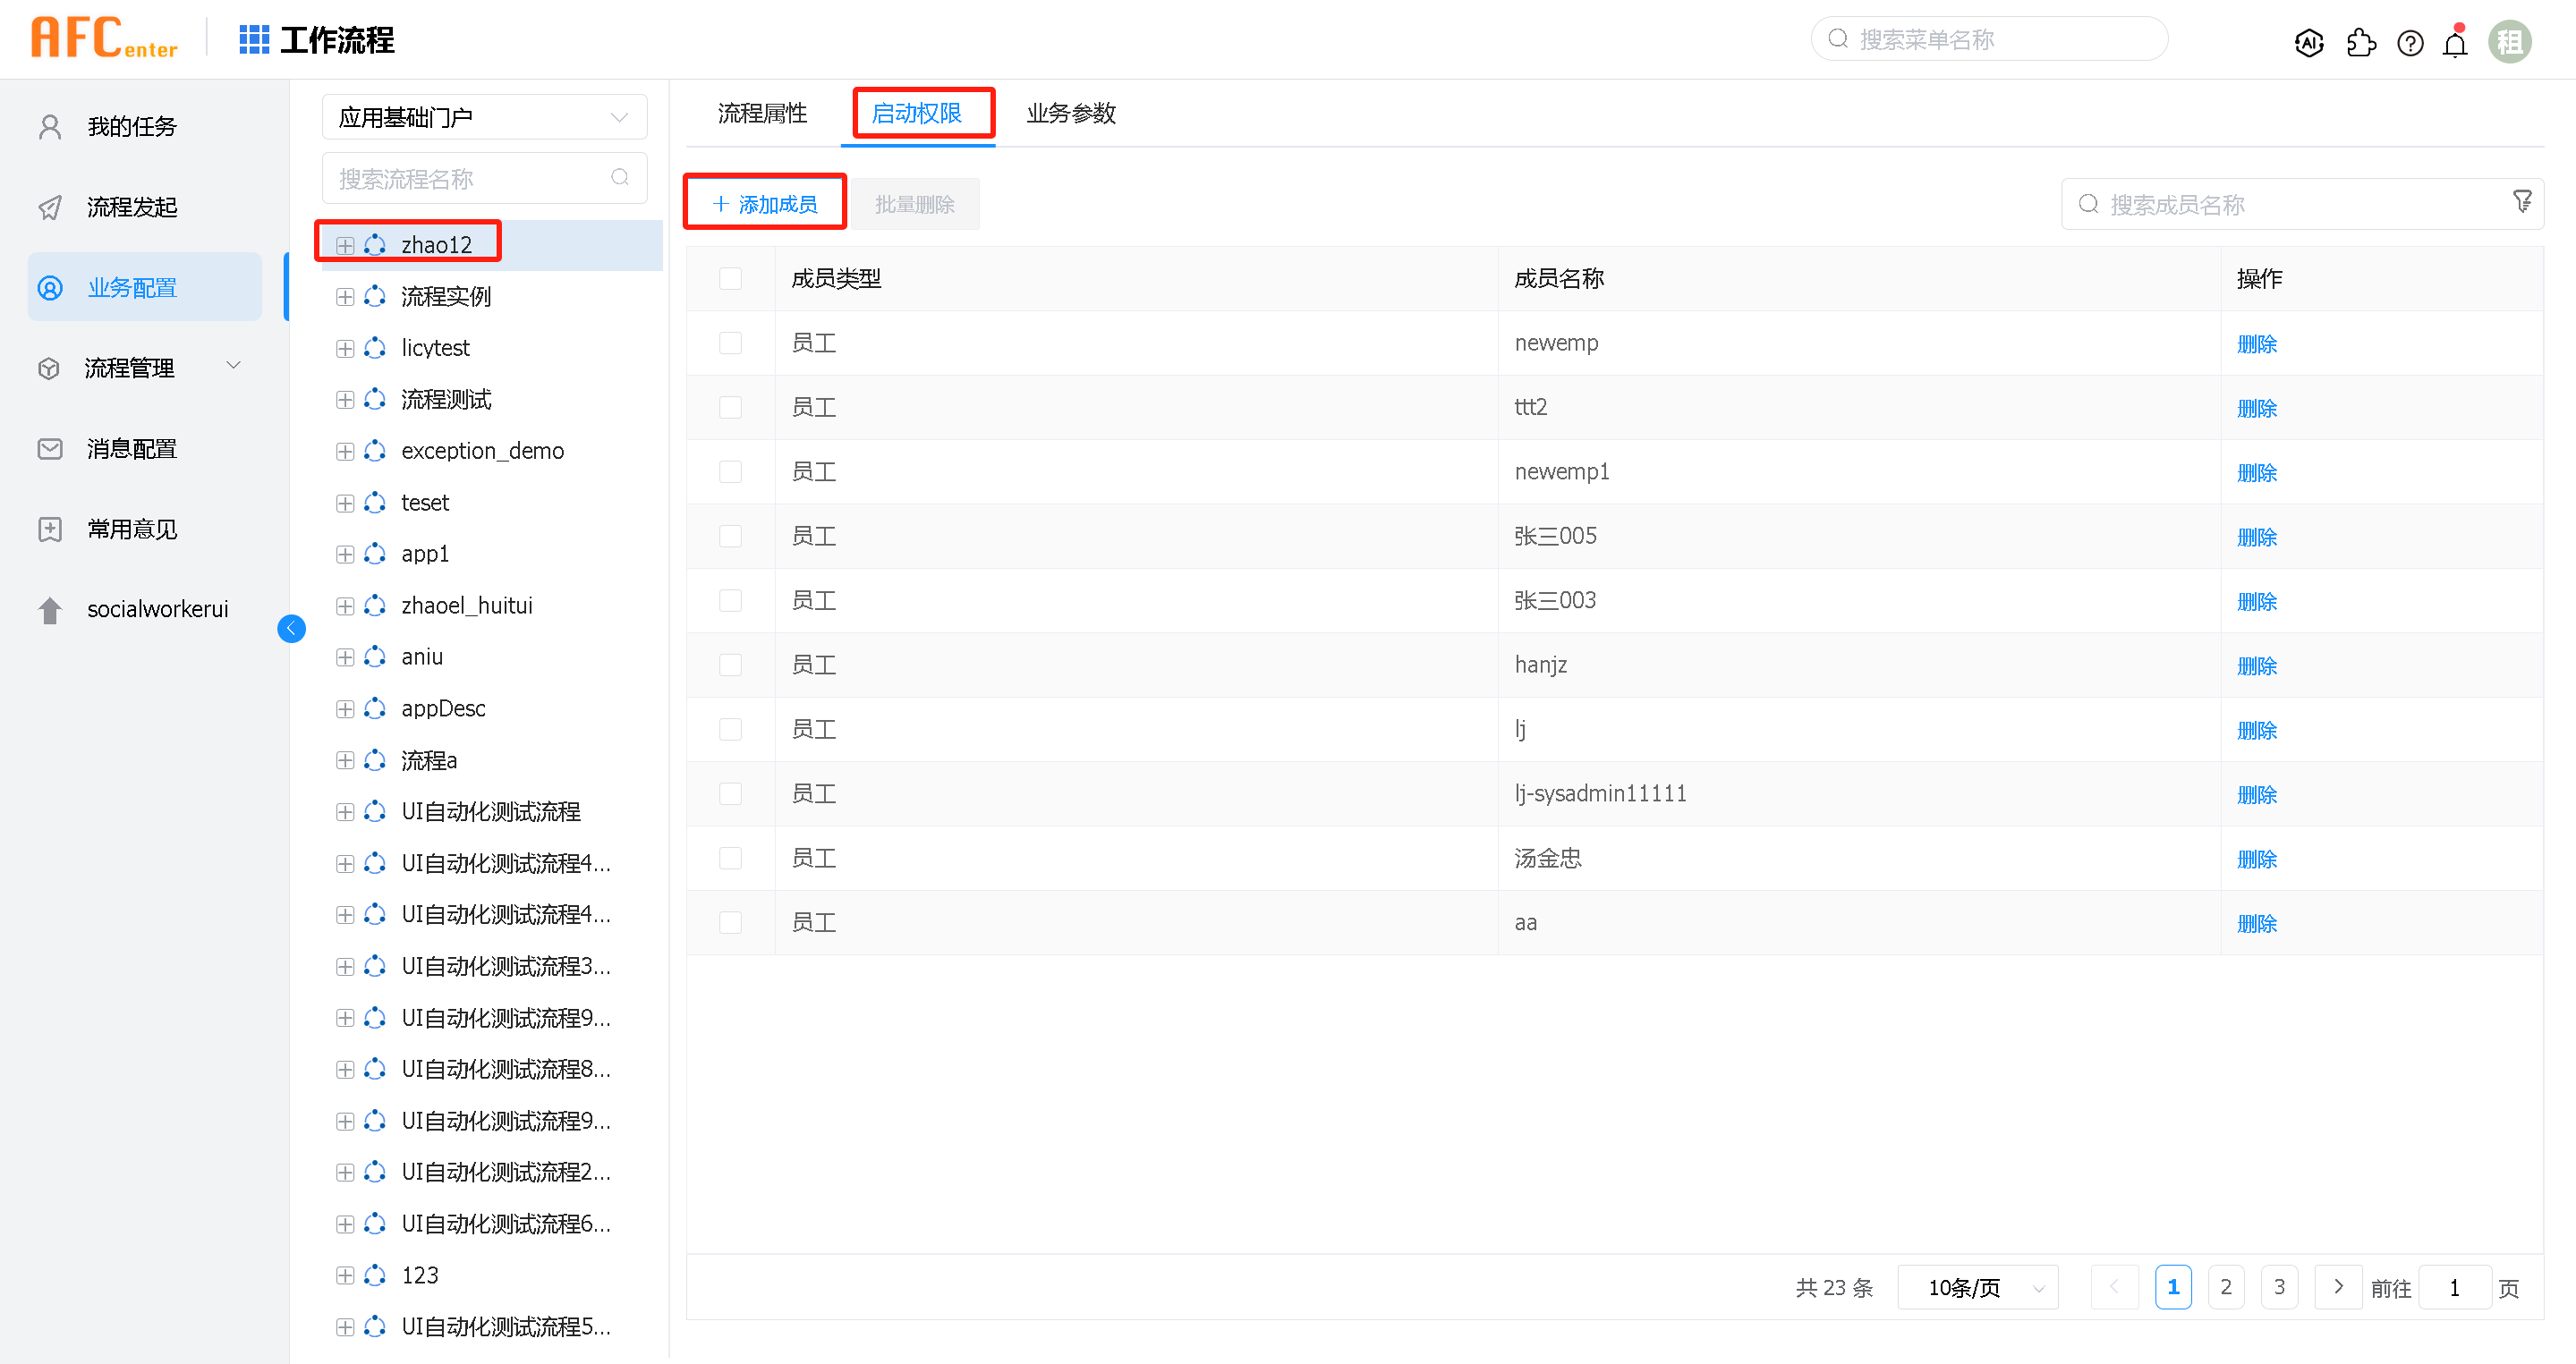Expand the licytest tree node
The image size is (2576, 1364).
coord(345,349)
